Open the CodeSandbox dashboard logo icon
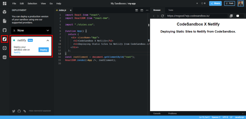Screen dimensions: 246x119 pos(5,3)
